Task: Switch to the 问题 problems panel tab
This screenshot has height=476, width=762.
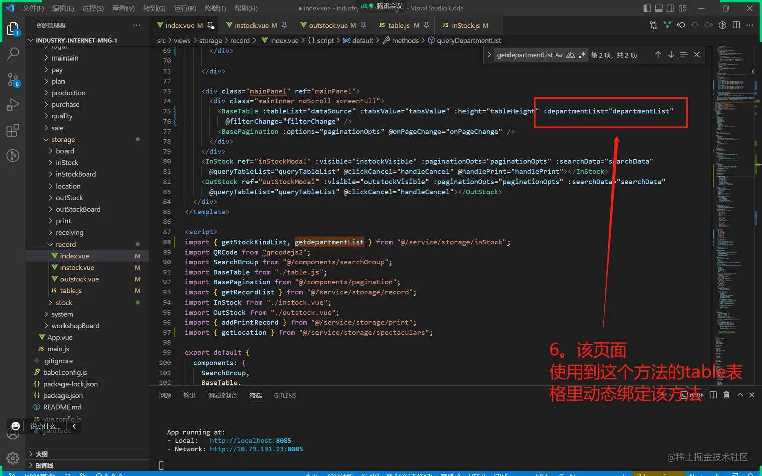Action: (165, 395)
